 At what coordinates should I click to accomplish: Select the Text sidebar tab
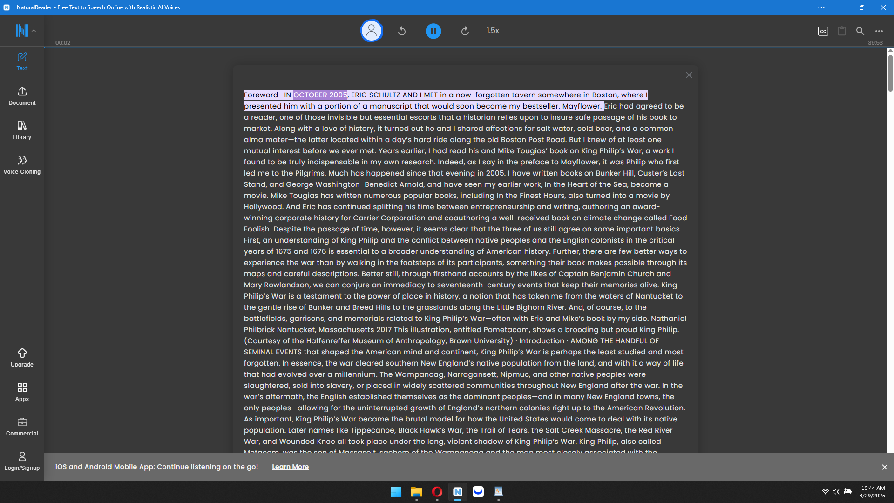[22, 61]
